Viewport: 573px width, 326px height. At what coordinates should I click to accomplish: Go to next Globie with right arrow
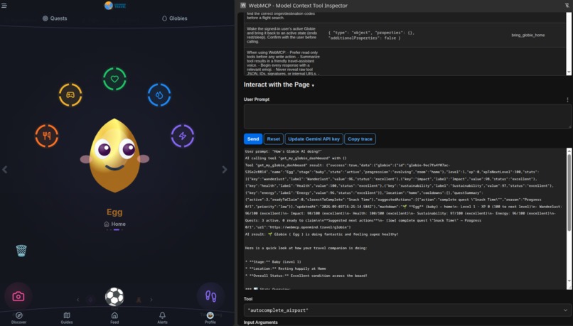tap(225, 169)
